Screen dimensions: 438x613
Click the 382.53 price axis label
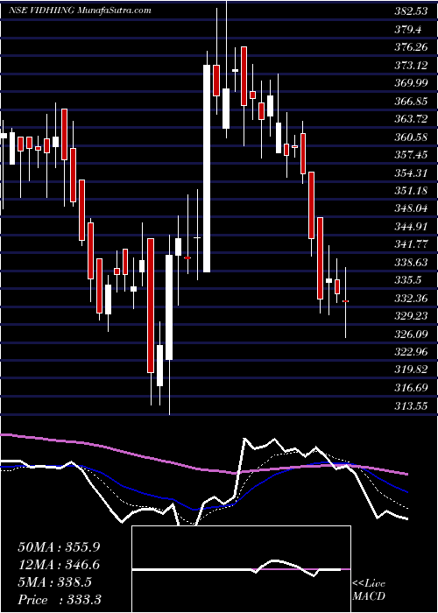click(x=411, y=11)
